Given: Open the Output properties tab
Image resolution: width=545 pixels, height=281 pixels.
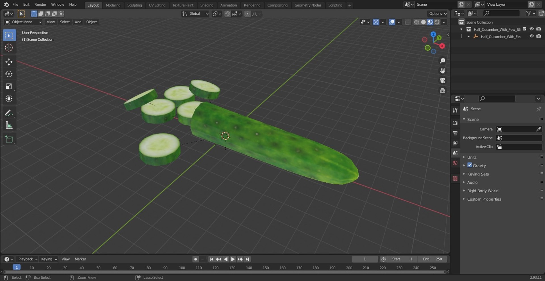Looking at the screenshot, I should pos(455,133).
